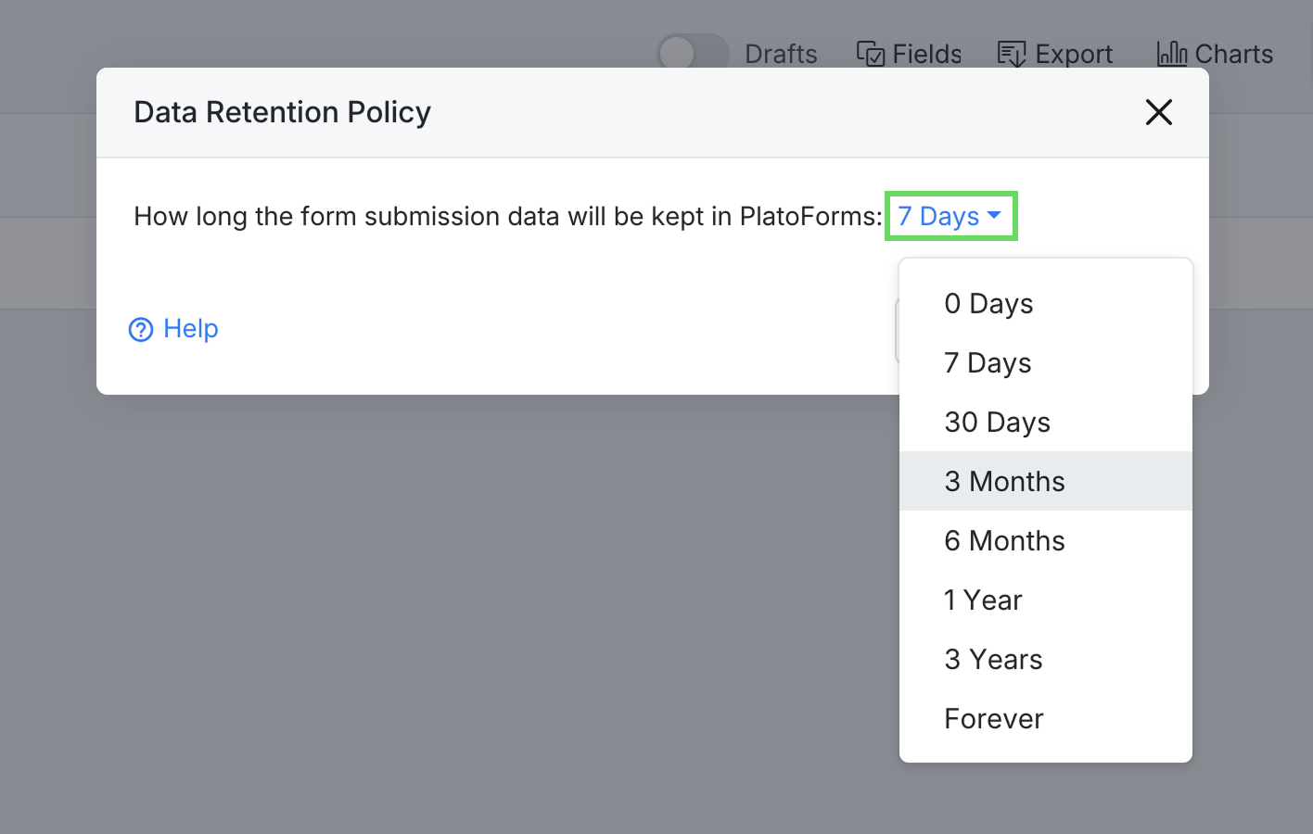Image resolution: width=1313 pixels, height=834 pixels.
Task: Select the 1 Year option
Action: click(983, 600)
